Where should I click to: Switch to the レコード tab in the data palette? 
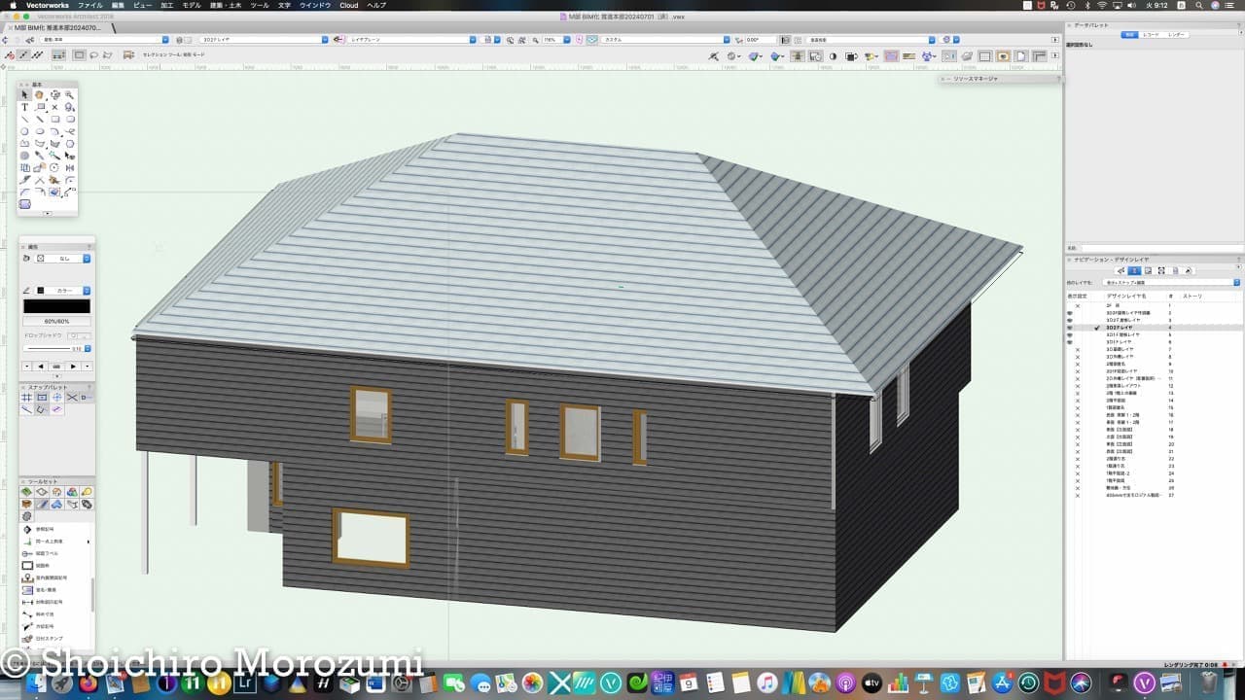pos(1152,34)
